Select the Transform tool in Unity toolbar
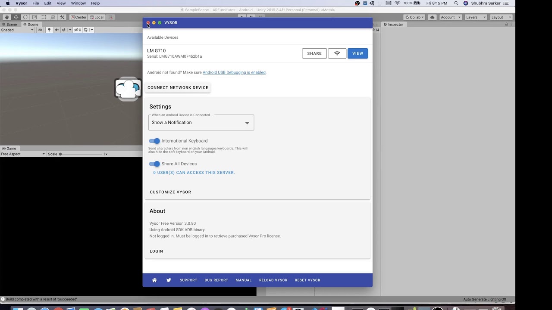Viewport: 552px width, 310px height. coord(53,17)
